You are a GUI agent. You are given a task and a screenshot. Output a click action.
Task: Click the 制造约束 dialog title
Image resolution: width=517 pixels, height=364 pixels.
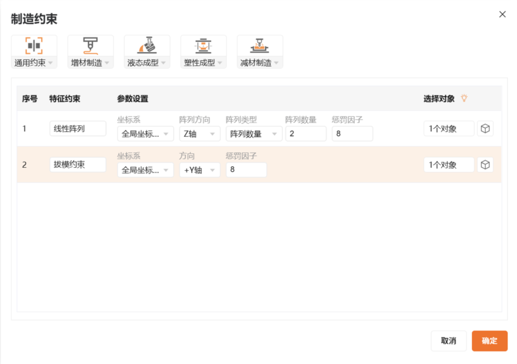(x=34, y=19)
